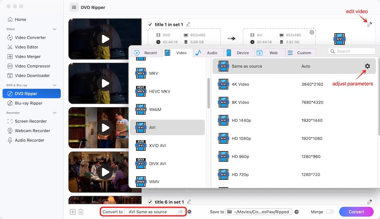Image resolution: width=380 pixels, height=219 pixels.
Task: Open the hamburger menu beside DVD Ripper
Action: [x=74, y=8]
